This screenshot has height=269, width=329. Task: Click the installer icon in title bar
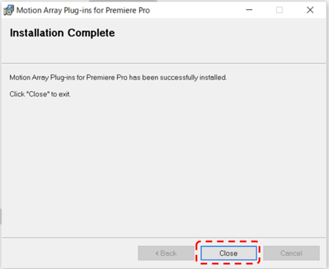click(9, 10)
